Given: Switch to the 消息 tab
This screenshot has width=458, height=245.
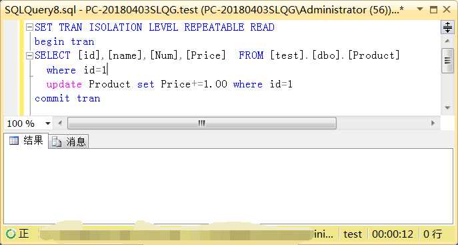Looking at the screenshot, I should click(x=69, y=142).
